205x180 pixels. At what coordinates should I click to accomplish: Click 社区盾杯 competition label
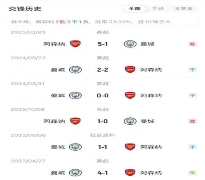[102, 135]
